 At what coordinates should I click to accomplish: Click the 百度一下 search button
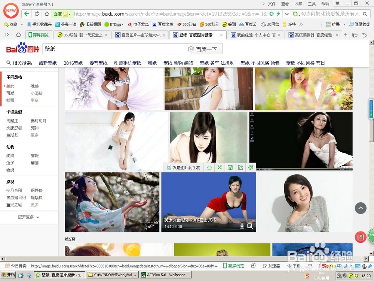tap(206, 49)
